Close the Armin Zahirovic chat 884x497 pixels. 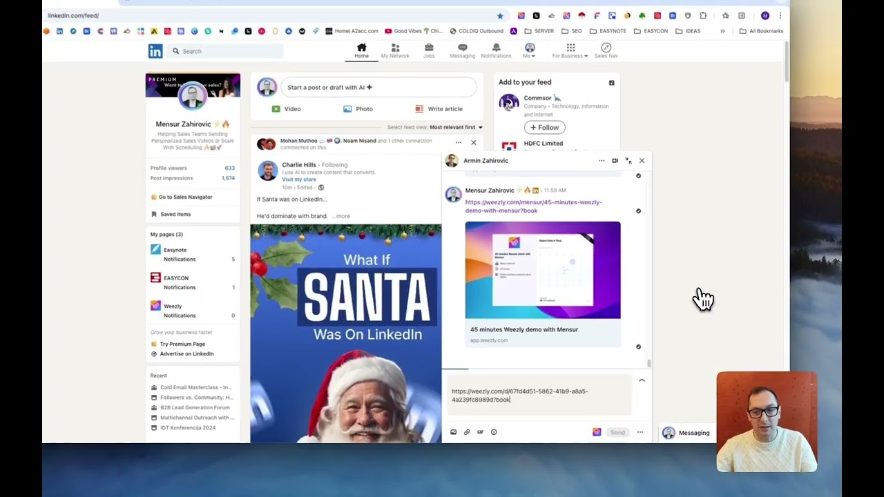coord(642,161)
